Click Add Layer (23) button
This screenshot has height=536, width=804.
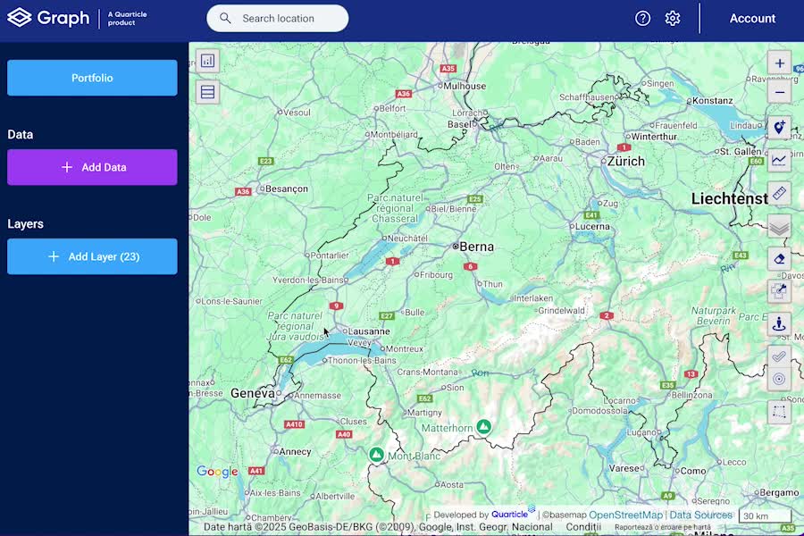[92, 256]
